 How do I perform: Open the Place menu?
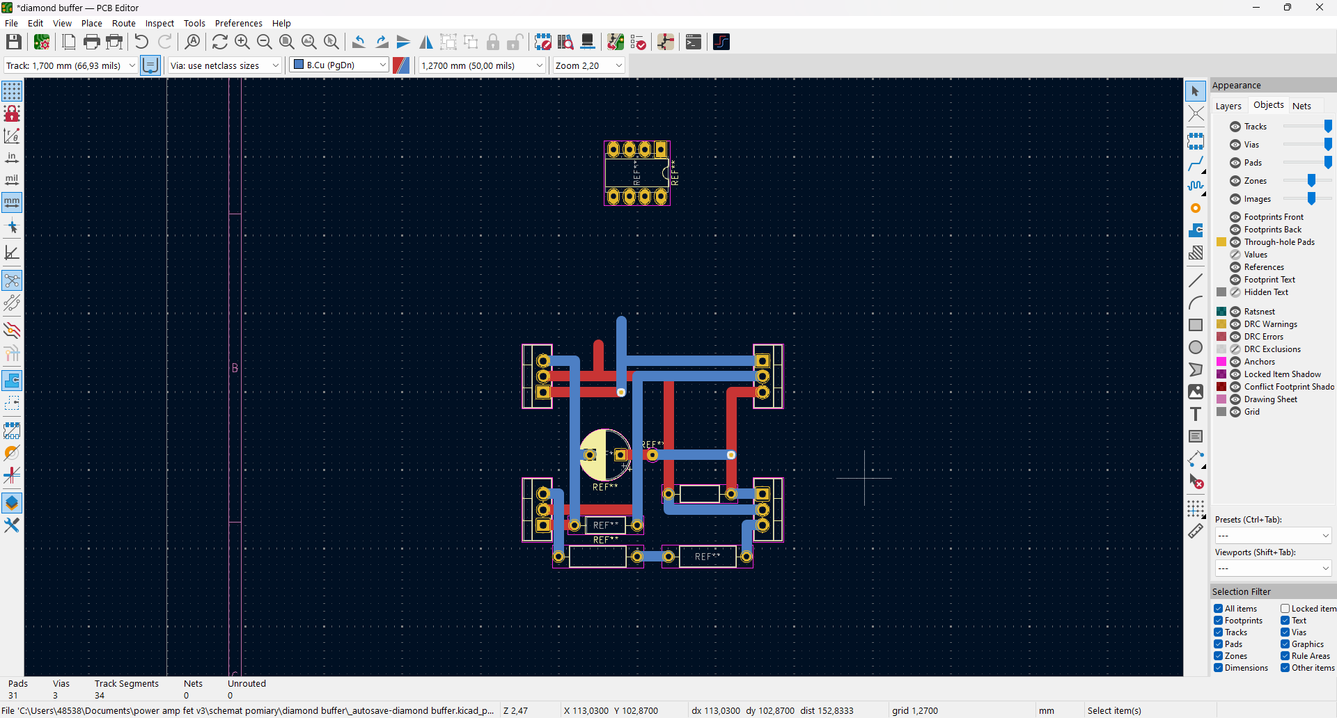pos(91,23)
